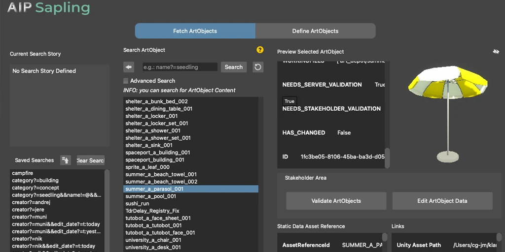Image resolution: width=505 pixels, height=252 pixels.
Task: Click the yellow help question mark icon
Action: click(x=260, y=50)
